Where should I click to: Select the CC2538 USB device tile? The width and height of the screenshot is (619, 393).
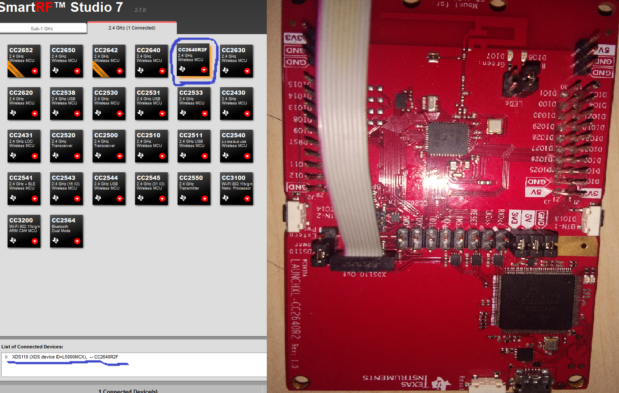pos(66,104)
